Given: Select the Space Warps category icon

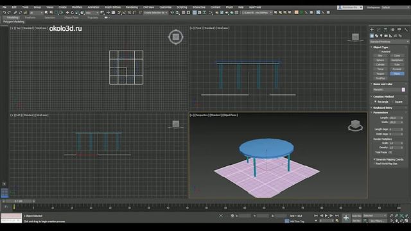Looking at the screenshot, I should pyautogui.click(x=396, y=36).
